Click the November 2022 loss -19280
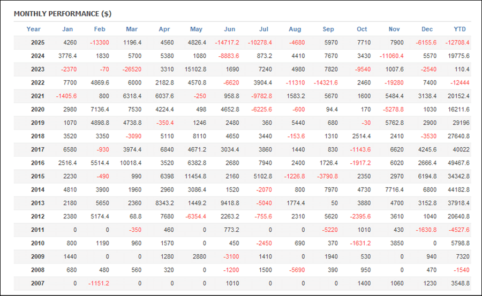This screenshot has width=482, height=296. pyautogui.click(x=393, y=82)
